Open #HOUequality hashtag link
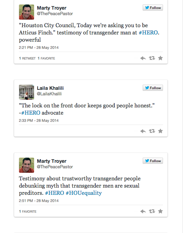 pos(84,193)
